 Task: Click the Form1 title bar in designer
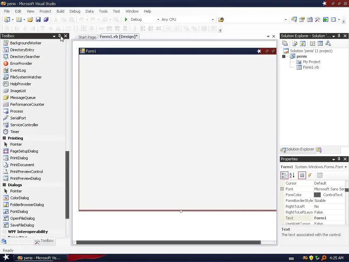pyautogui.click(x=178, y=51)
